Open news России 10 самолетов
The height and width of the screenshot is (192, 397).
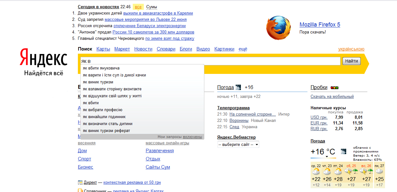[153, 32]
